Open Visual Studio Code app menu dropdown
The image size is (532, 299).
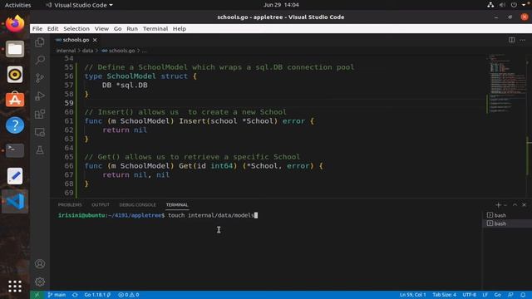(x=79, y=5)
